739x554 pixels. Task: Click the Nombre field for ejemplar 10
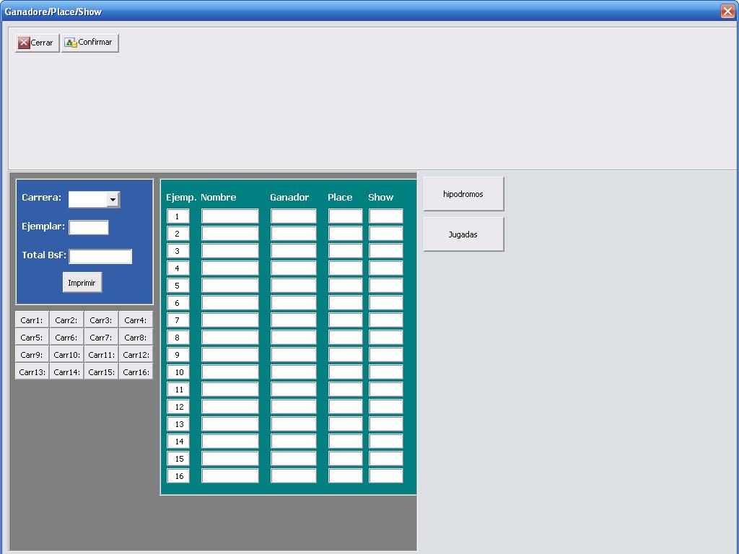230,372
